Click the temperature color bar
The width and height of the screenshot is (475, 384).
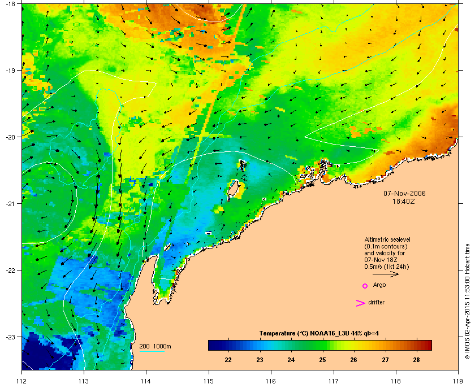click(x=320, y=345)
